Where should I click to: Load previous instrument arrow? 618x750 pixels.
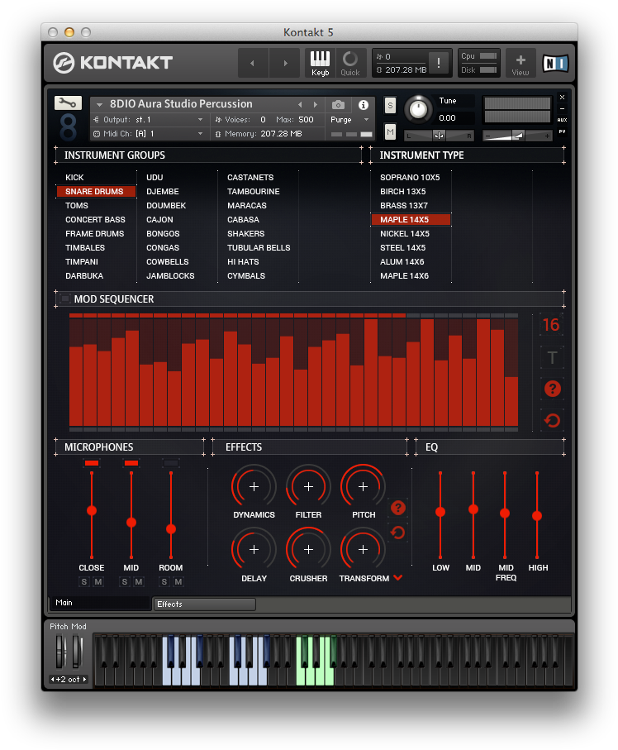point(300,104)
